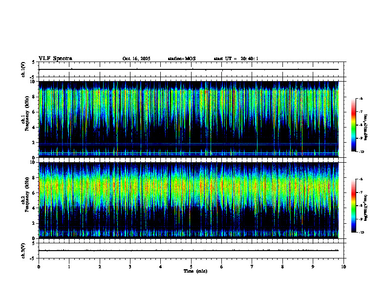Click the ch.1 spectrogram panel
387x299 pixels.
point(189,119)
